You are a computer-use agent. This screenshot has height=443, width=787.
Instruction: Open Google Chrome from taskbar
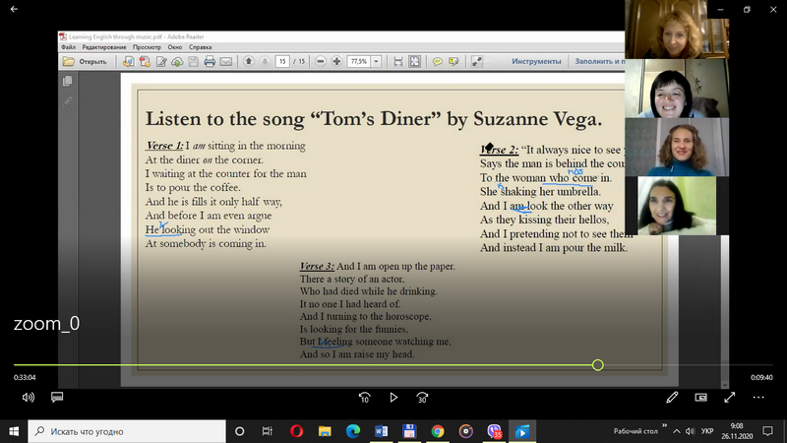(438, 431)
